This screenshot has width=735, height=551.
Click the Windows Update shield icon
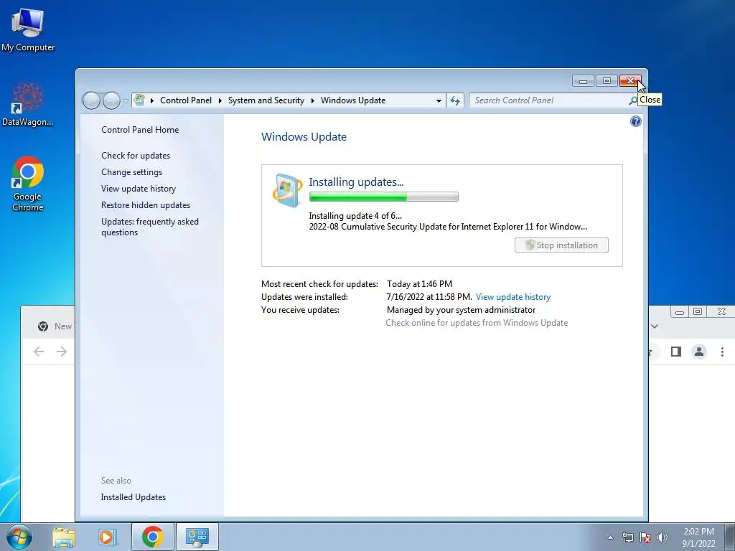287,190
